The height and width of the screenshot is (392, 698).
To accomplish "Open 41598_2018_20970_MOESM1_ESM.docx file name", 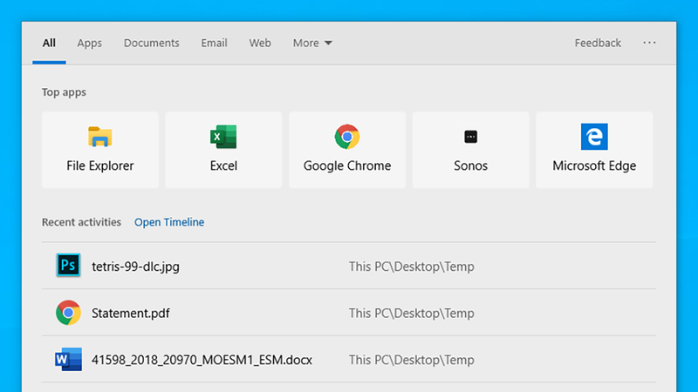I will point(202,360).
